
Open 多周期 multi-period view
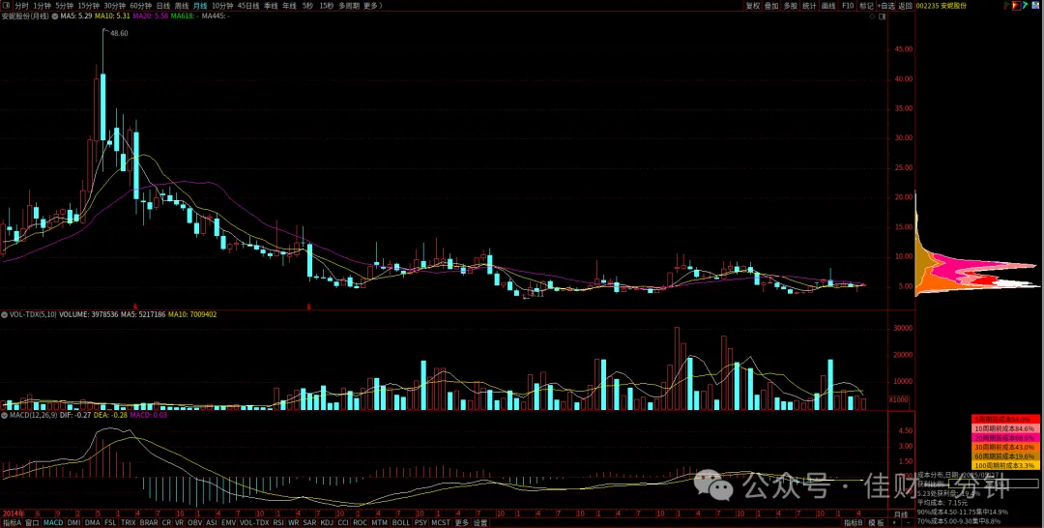[349, 6]
